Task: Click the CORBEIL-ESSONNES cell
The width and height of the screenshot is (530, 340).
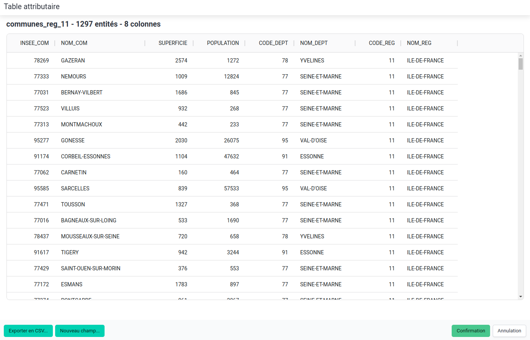Action: pos(86,156)
